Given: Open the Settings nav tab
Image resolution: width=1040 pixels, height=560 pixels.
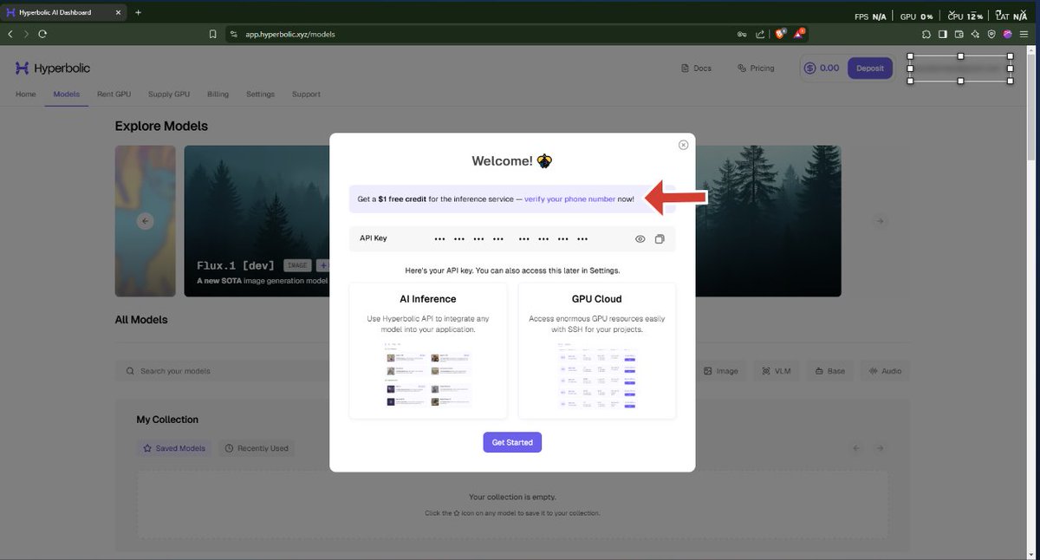Looking at the screenshot, I should coord(260,94).
